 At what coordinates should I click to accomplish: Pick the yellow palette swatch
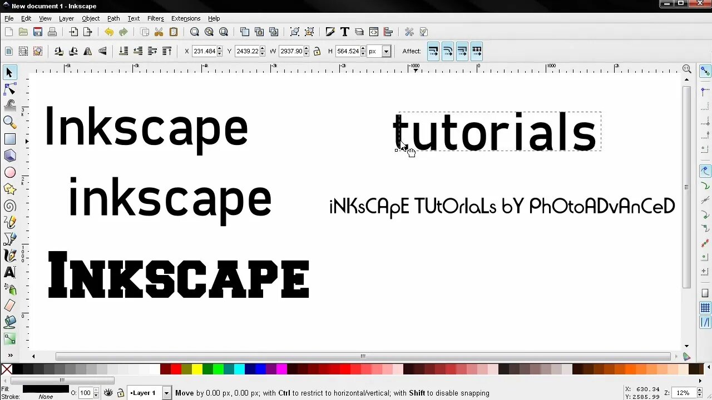[x=197, y=369]
